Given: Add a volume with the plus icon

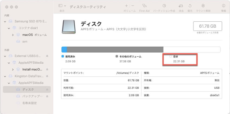Looking at the screenshot, I should pos(126,6).
